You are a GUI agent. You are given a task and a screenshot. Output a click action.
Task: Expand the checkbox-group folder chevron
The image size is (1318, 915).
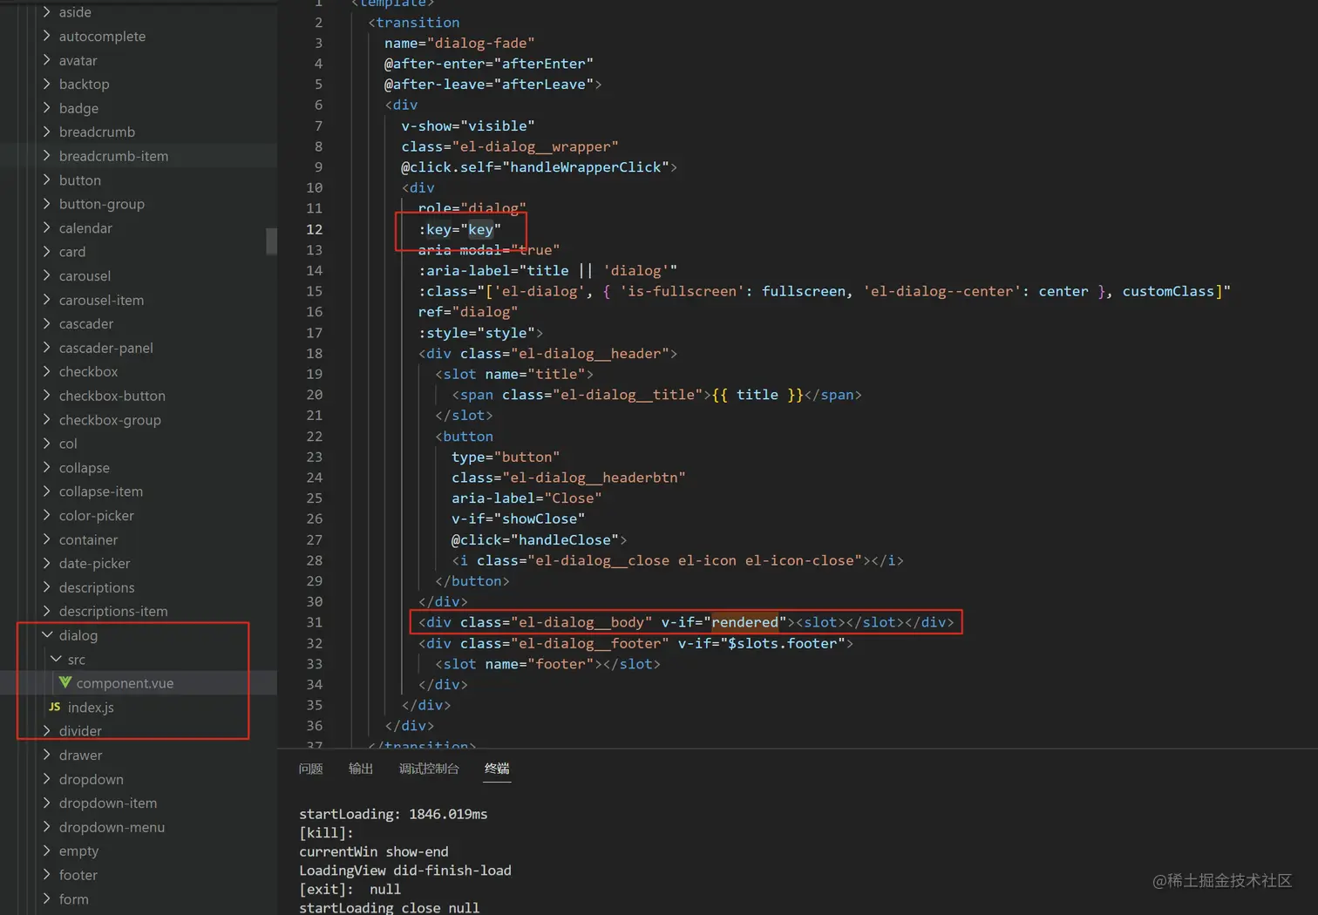tap(47, 419)
